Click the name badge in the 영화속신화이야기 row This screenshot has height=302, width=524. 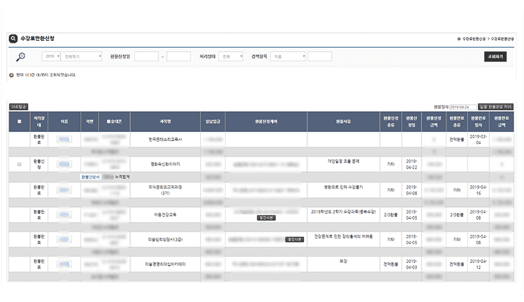pos(64,164)
